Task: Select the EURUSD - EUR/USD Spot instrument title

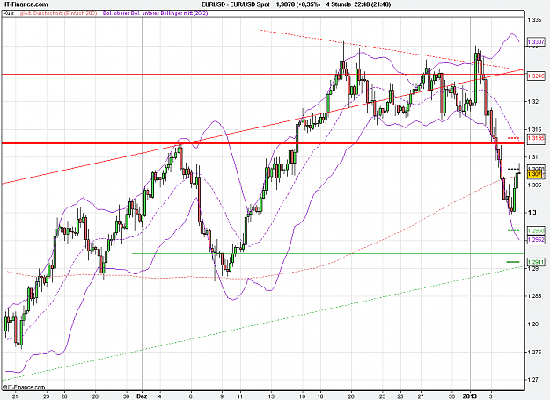Action: click(236, 4)
